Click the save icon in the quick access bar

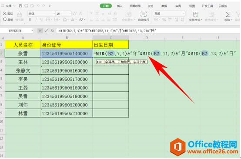coord(20,6)
